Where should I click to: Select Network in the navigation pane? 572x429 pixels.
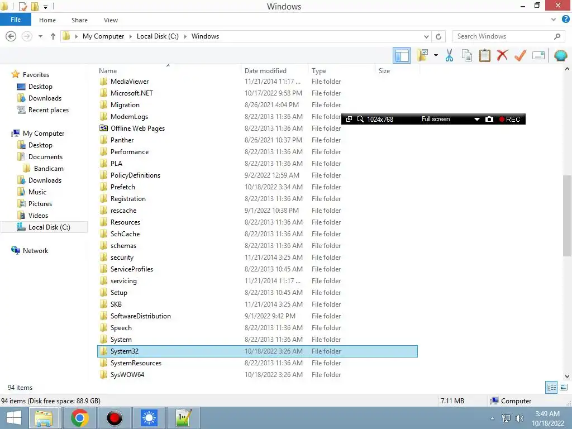pyautogui.click(x=35, y=251)
